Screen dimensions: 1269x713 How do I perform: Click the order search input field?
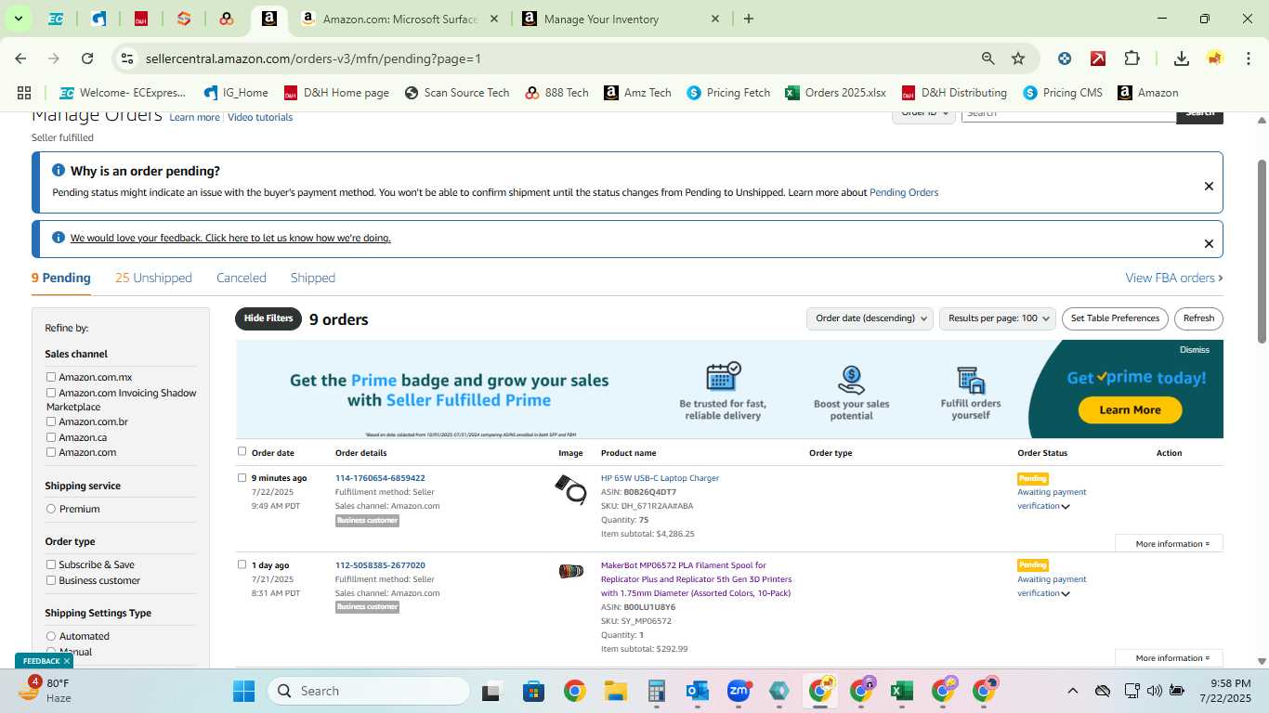(1068, 113)
